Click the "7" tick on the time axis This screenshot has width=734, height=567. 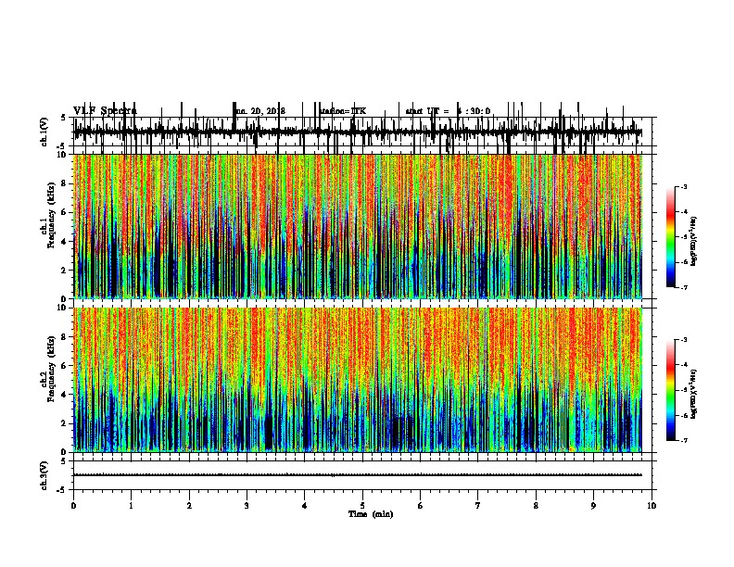point(478,506)
